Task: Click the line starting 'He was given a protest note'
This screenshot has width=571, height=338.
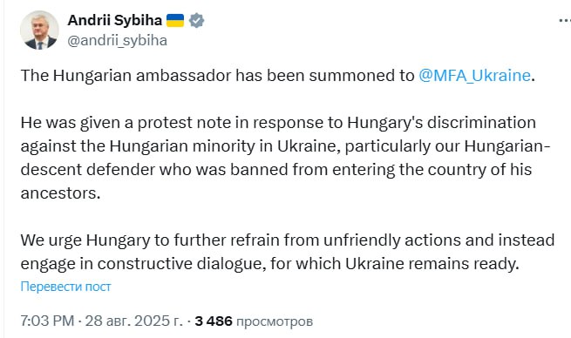Action: point(278,123)
